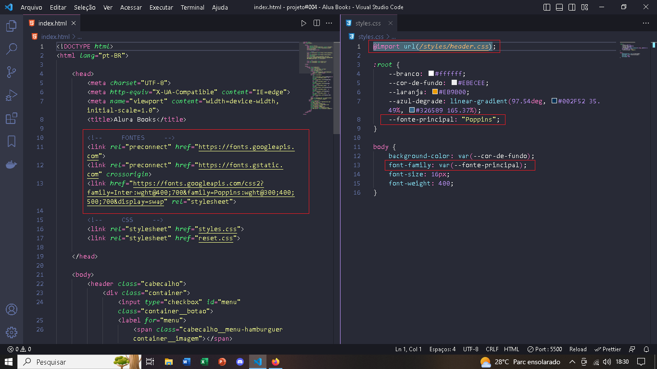Show hidden system tray icons

pos(572,362)
